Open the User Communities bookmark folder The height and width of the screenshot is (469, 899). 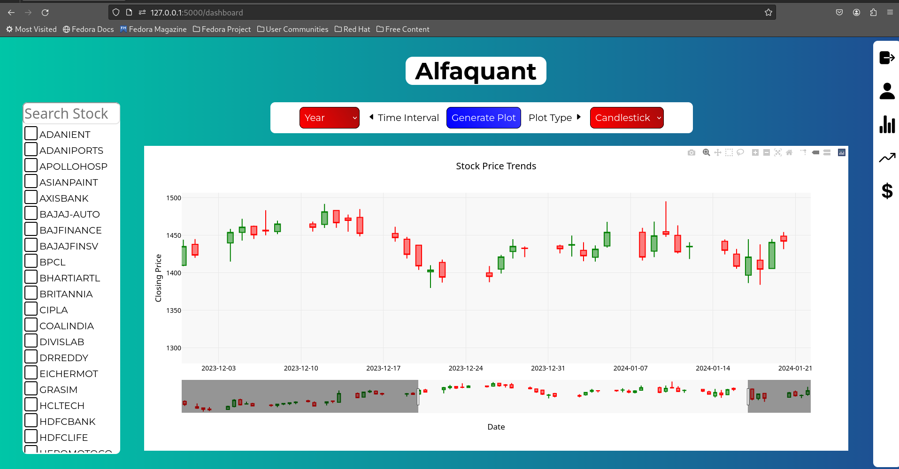292,29
